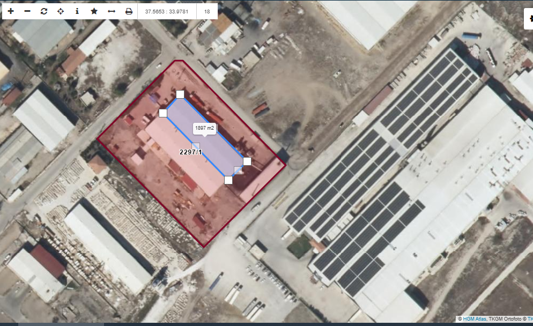
Task: Click the crosshair locate icon
Action: click(61, 11)
